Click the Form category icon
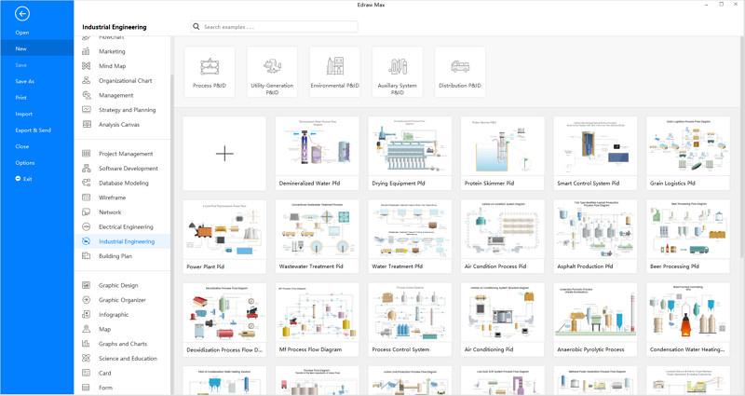The image size is (745, 396). coord(86,388)
